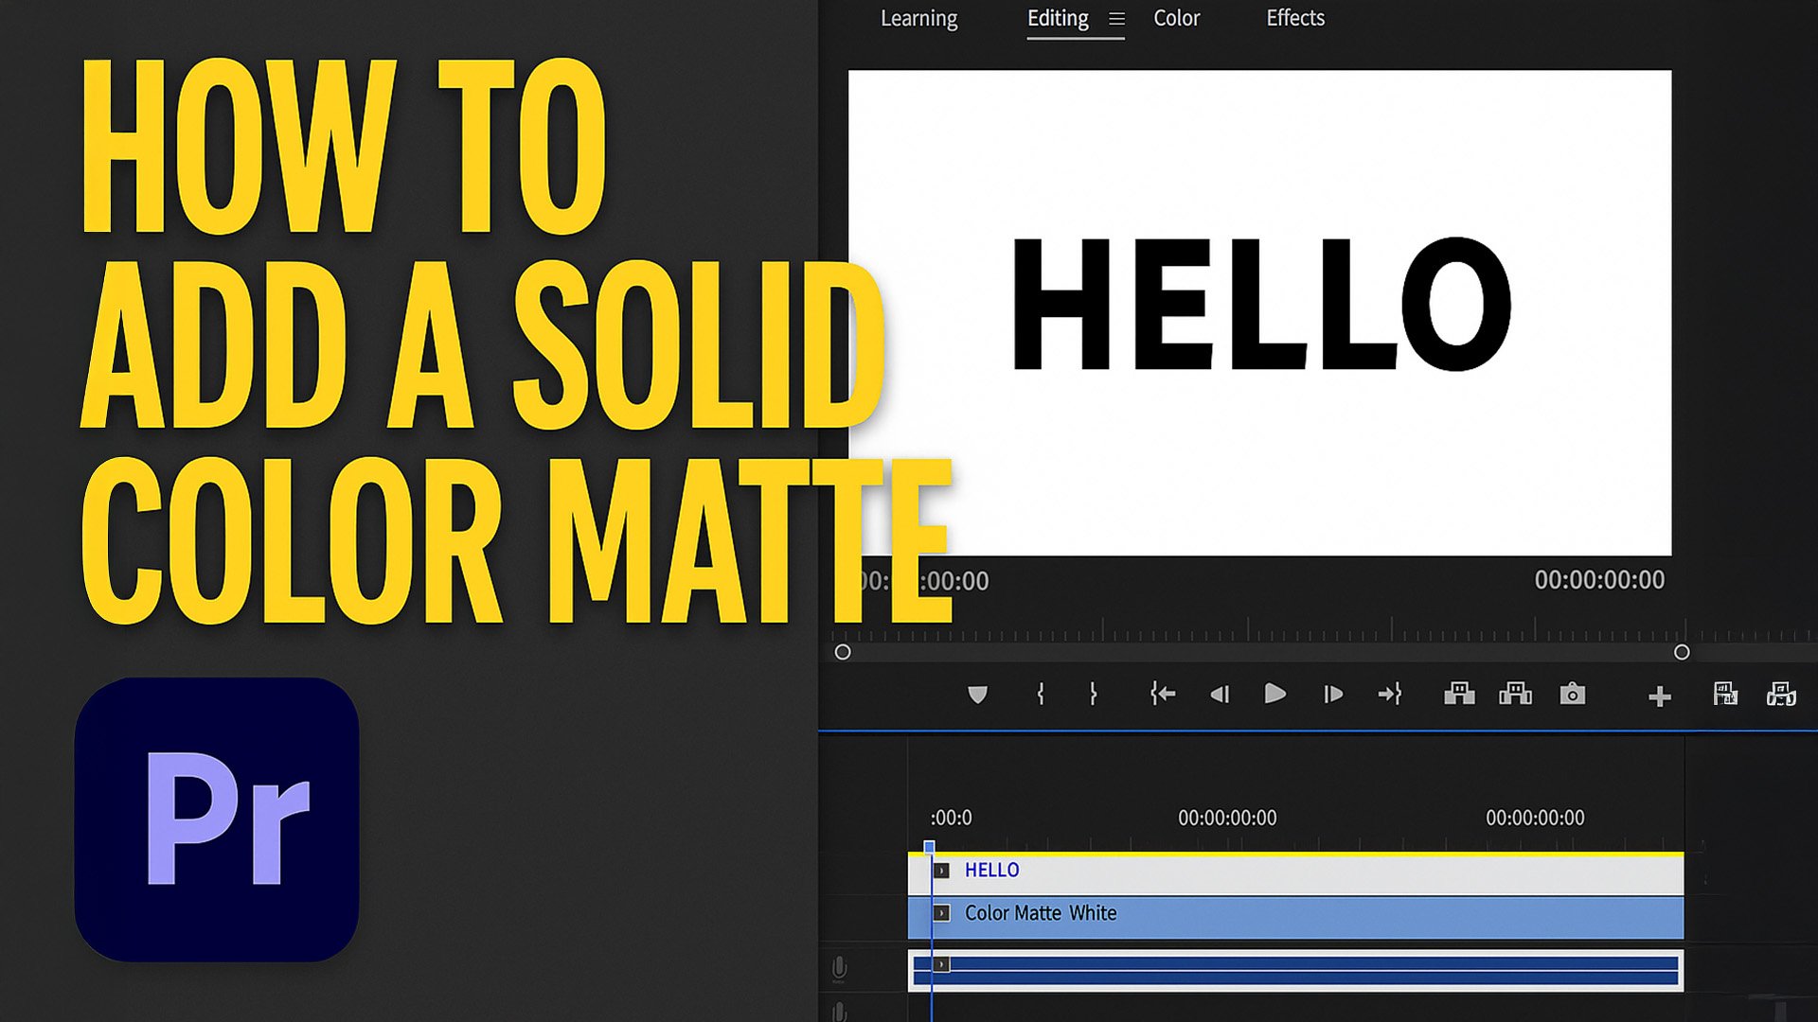This screenshot has height=1022, width=1818.
Task: Click the rightmost monitor transport icon
Action: pyautogui.click(x=1781, y=695)
